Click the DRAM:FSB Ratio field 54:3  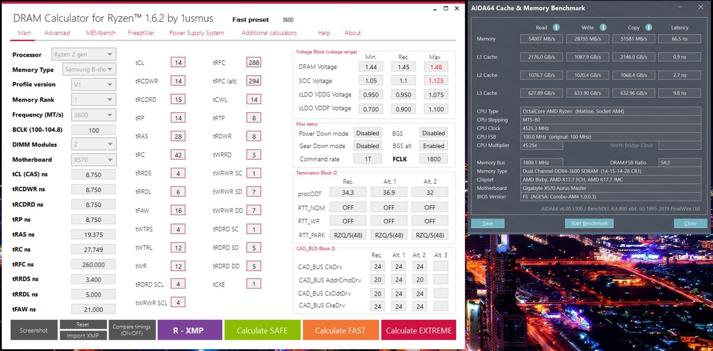point(680,163)
